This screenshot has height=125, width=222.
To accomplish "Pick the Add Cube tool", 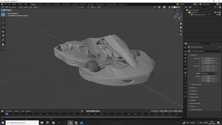I will 3,49.
